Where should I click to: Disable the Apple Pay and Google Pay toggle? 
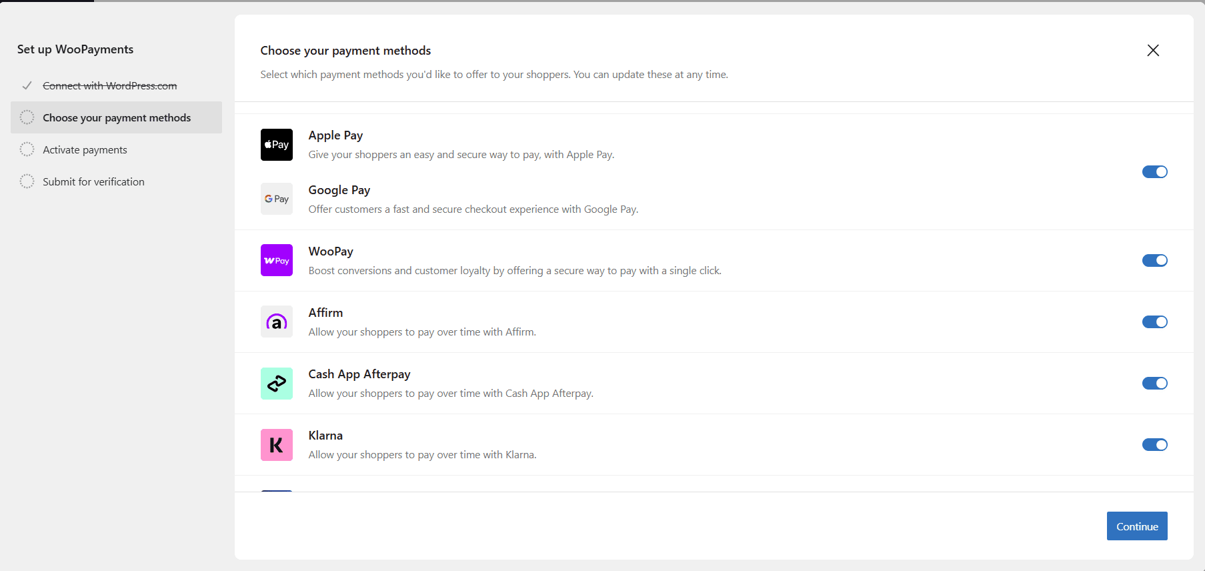click(1154, 172)
